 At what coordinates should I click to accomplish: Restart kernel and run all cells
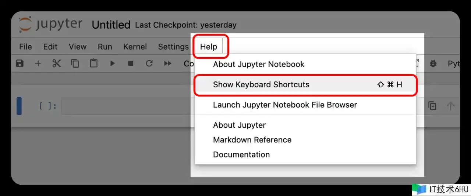tap(168, 63)
